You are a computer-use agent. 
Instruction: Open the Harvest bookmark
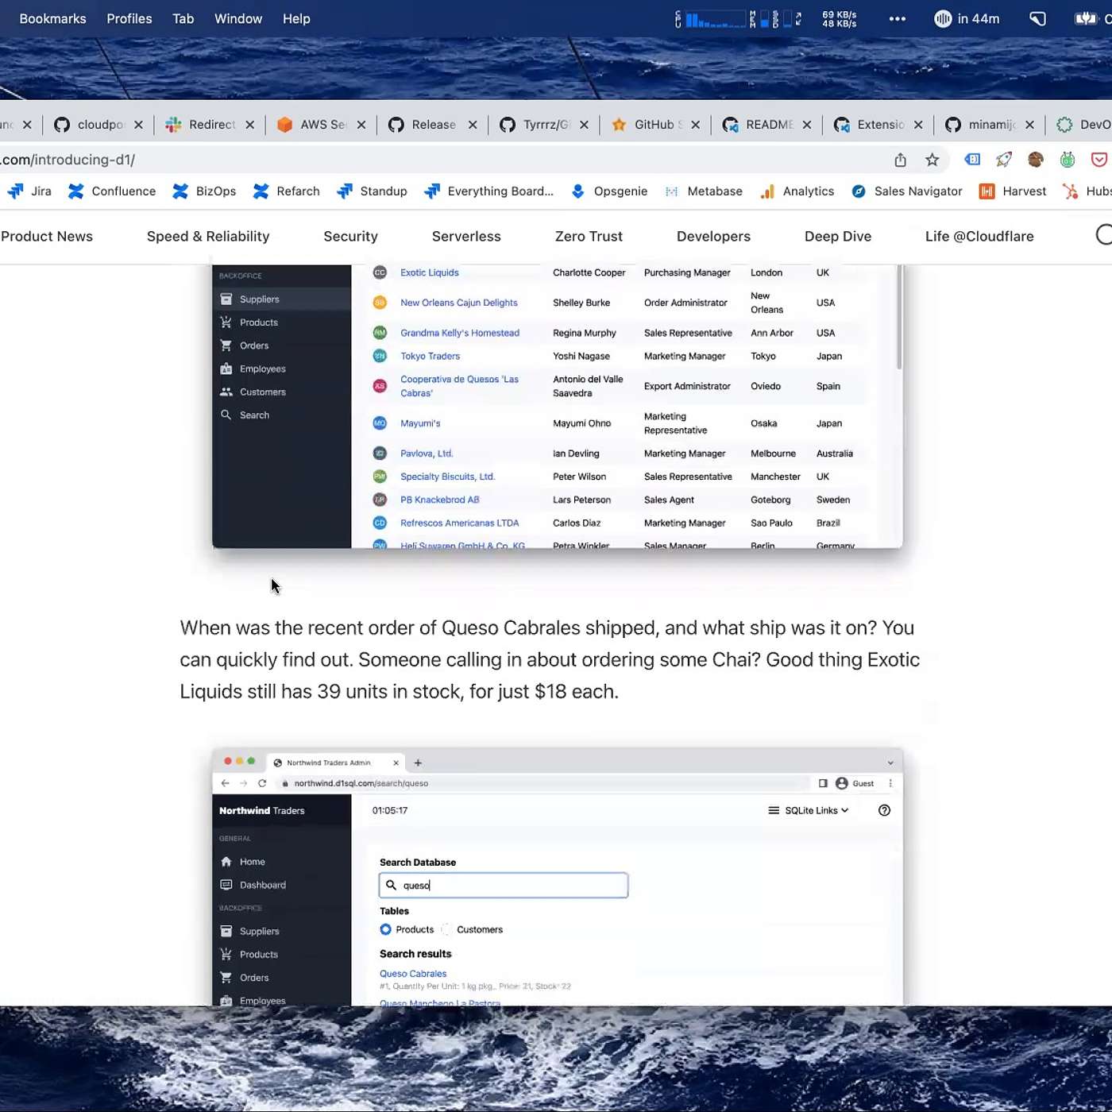click(1013, 191)
